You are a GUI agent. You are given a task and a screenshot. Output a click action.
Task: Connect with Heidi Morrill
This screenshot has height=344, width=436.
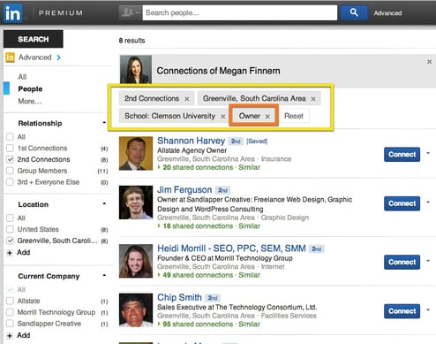click(x=402, y=262)
